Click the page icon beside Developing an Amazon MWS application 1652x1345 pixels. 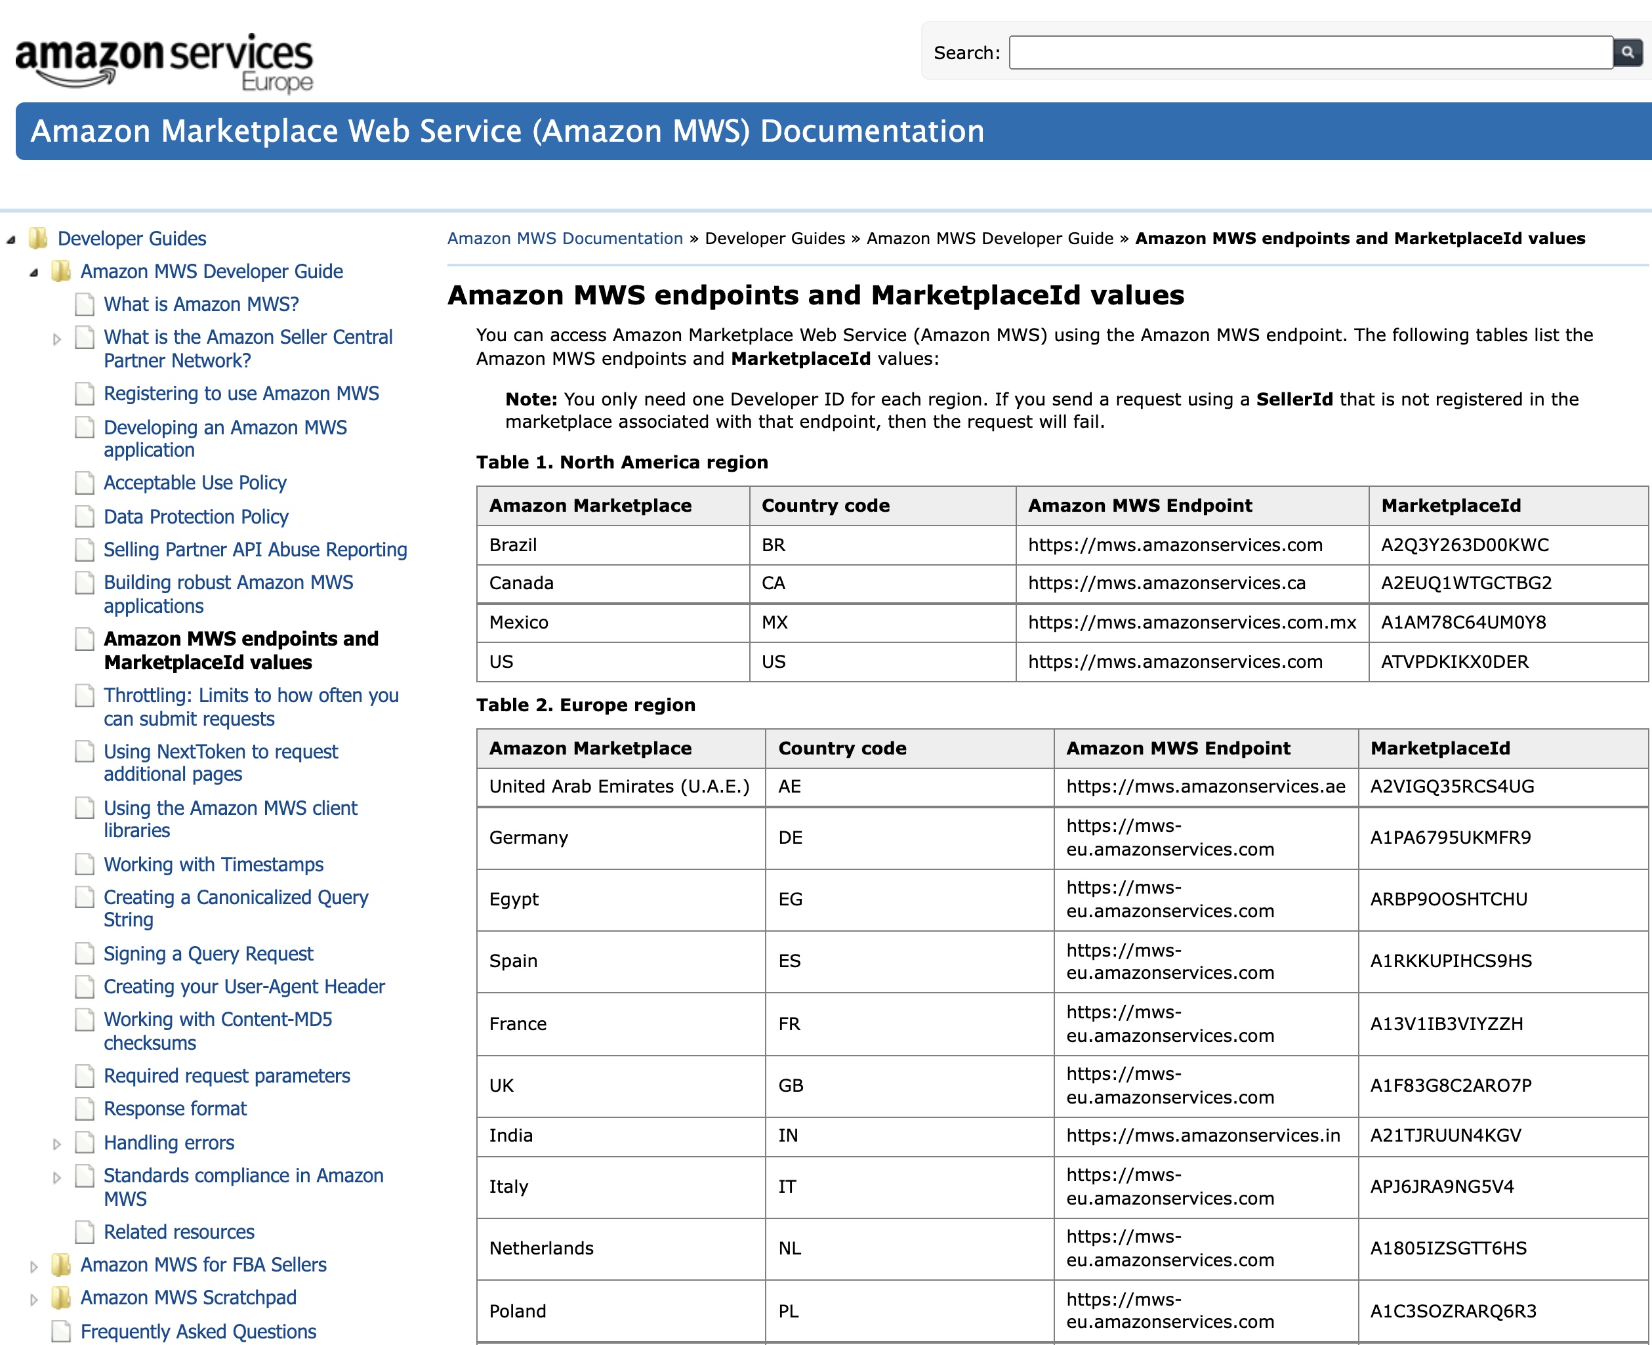tap(85, 428)
